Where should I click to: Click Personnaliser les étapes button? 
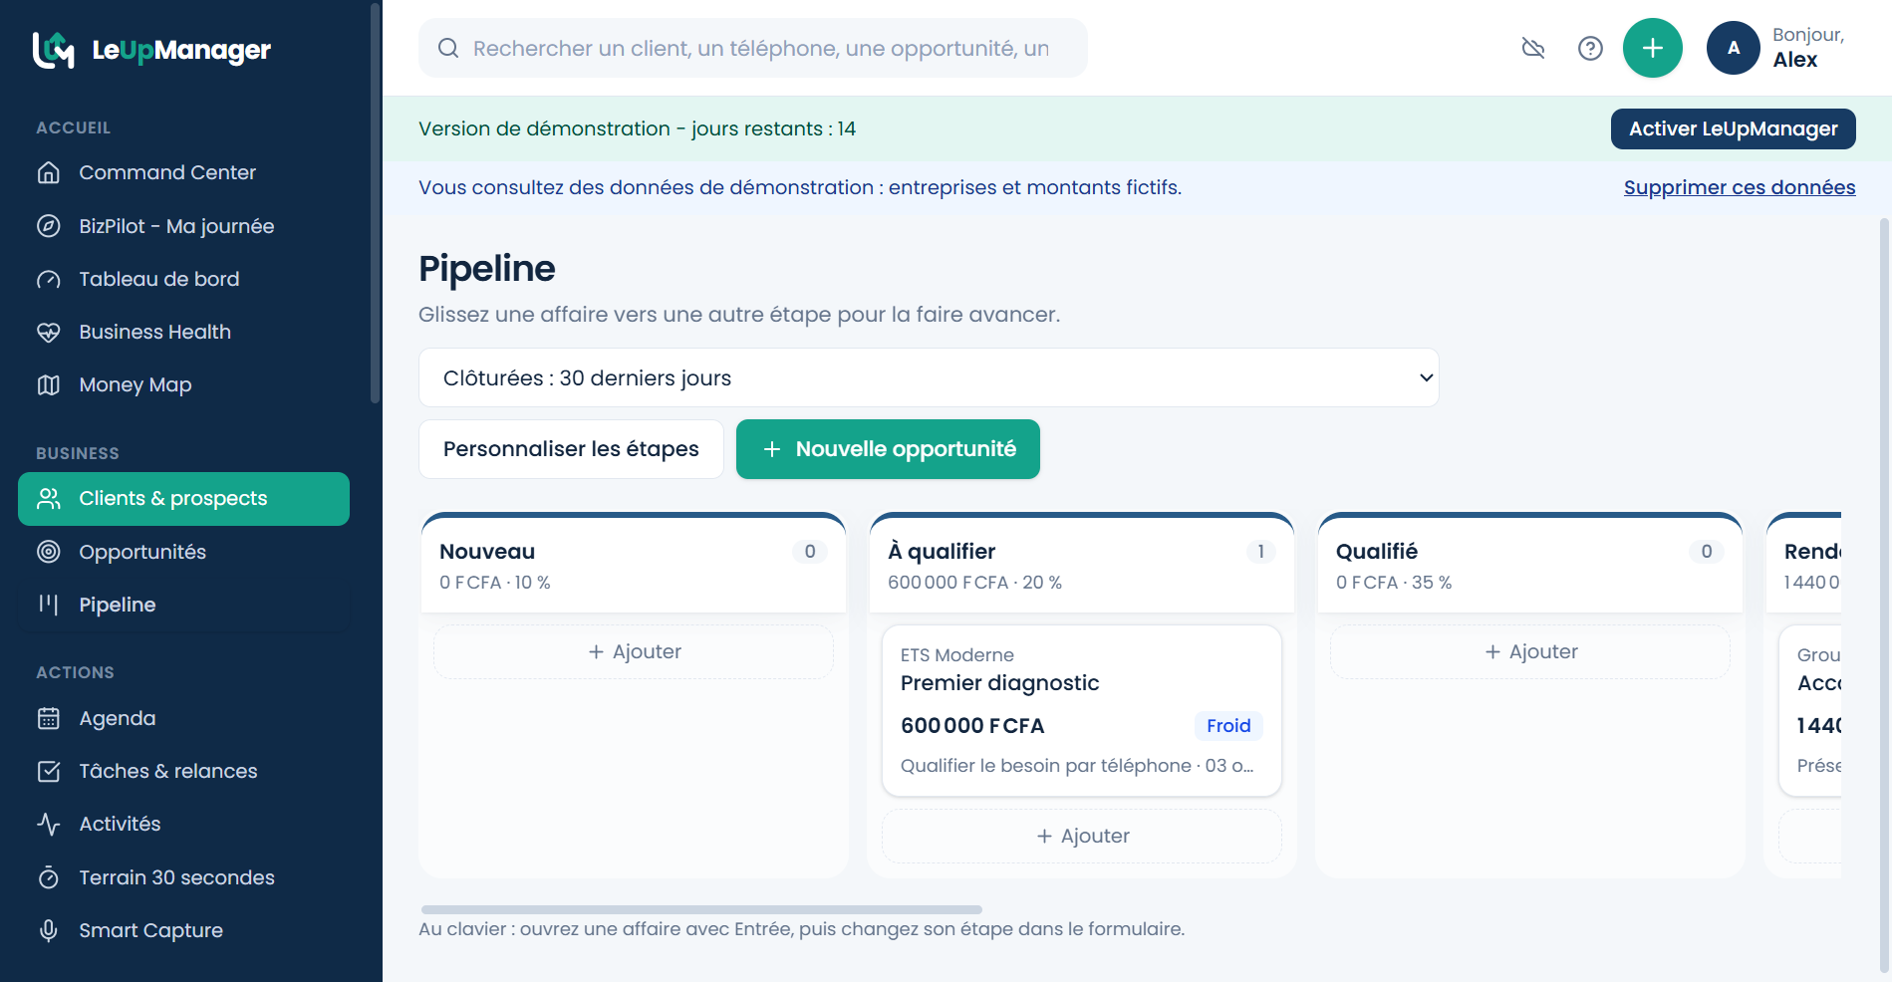[571, 449]
